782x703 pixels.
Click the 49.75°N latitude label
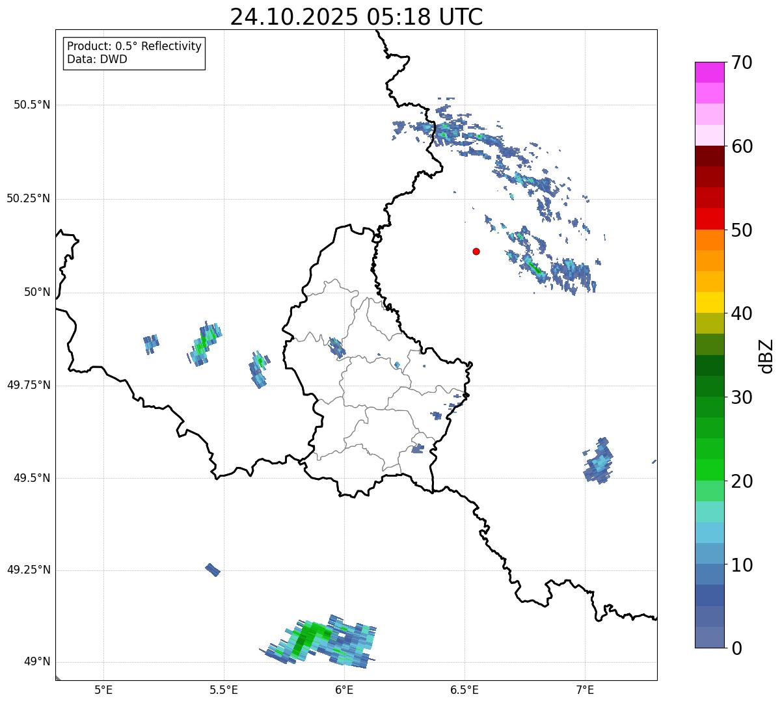(x=29, y=385)
